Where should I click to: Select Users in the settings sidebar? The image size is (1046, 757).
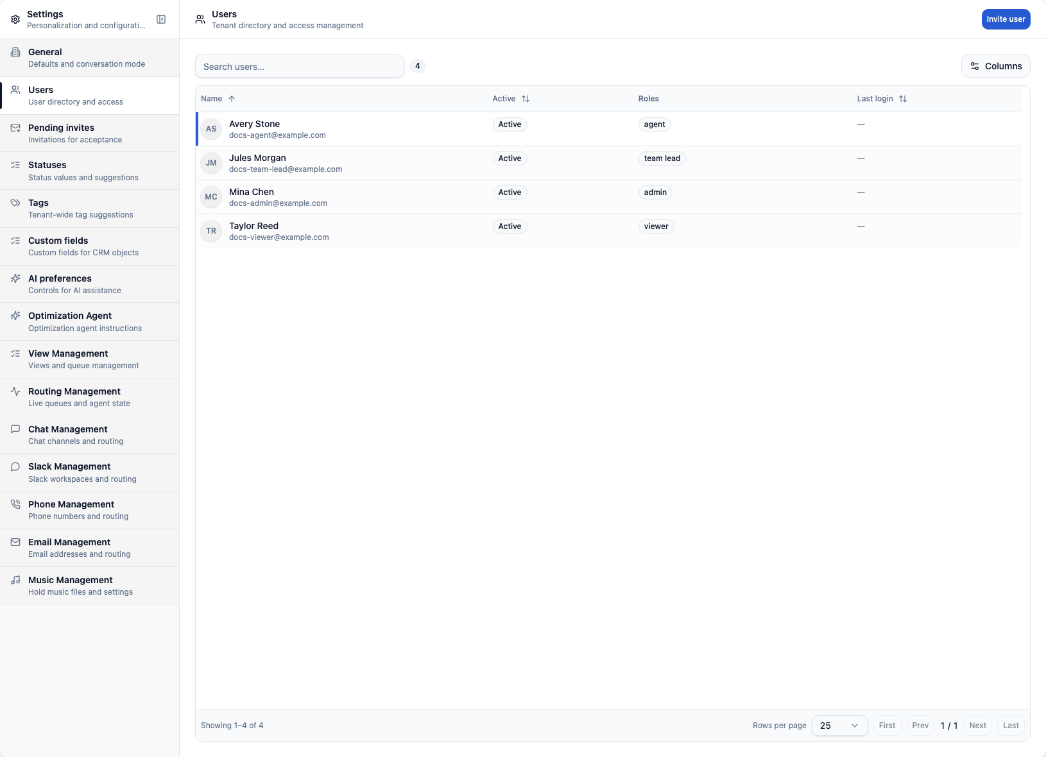coord(90,96)
